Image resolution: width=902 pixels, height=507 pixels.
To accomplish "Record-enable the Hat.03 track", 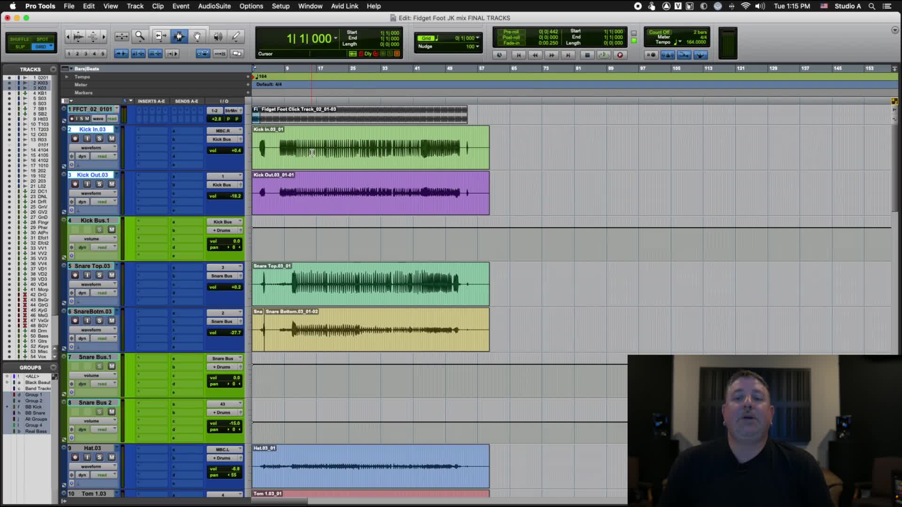I will 75,457.
